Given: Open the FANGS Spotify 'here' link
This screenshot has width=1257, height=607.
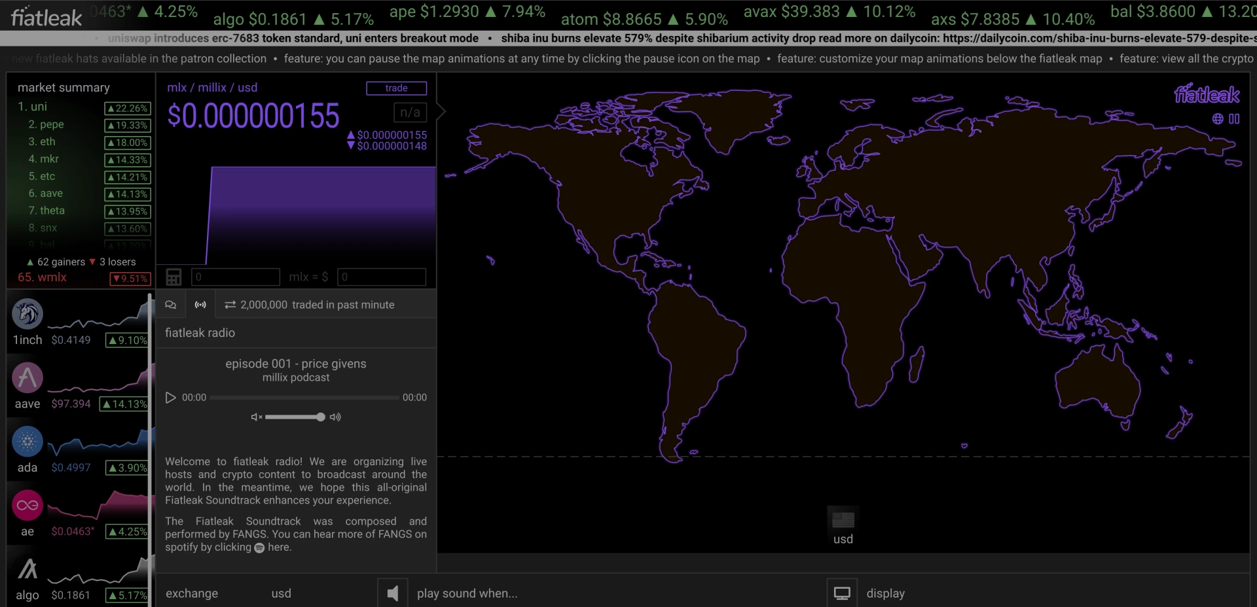Looking at the screenshot, I should click(280, 547).
